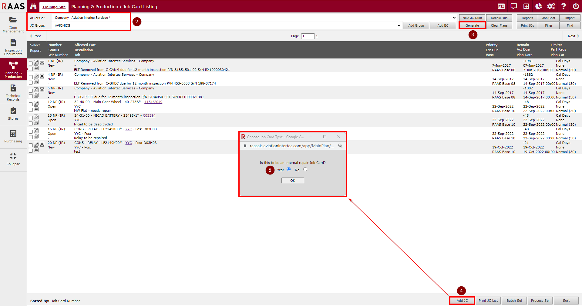Print job card 12 NP using printer icon
The image size is (582, 306).
coord(36,109)
